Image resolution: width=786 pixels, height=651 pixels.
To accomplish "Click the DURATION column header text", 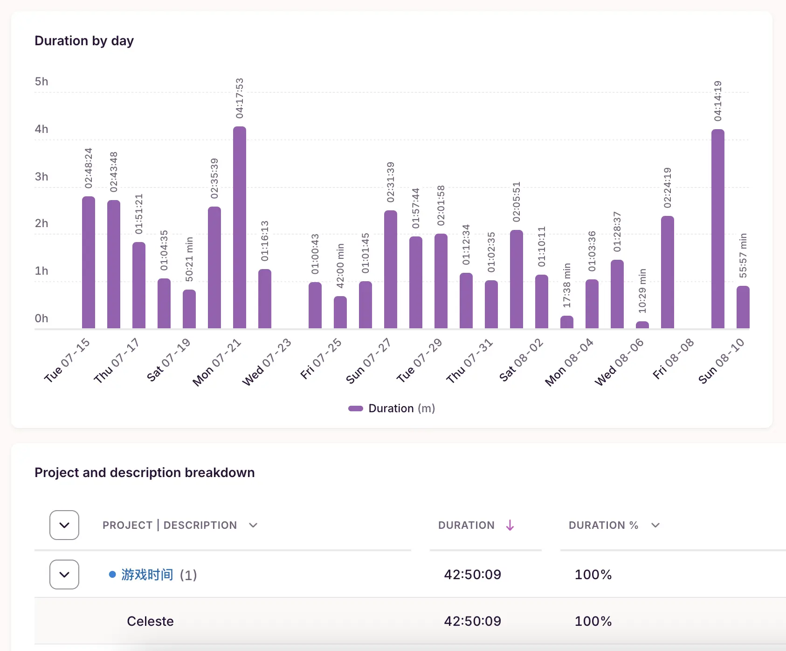I will tap(466, 526).
